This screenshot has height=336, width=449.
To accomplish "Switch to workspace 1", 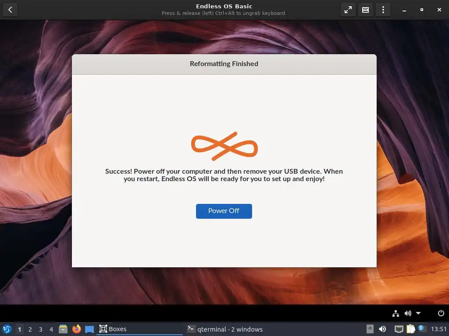I will click(x=19, y=329).
